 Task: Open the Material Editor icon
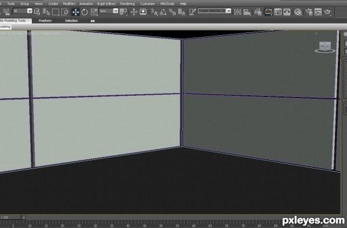click(x=298, y=12)
